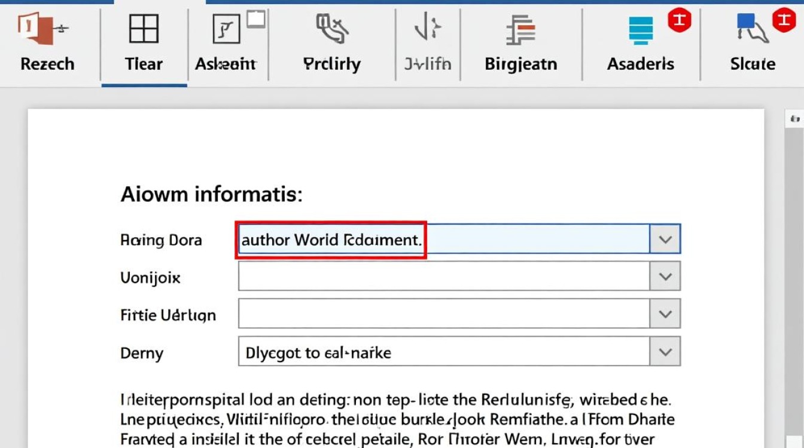Click the Roring Dora label
Image resolution: width=804 pixels, height=448 pixels.
click(x=162, y=241)
